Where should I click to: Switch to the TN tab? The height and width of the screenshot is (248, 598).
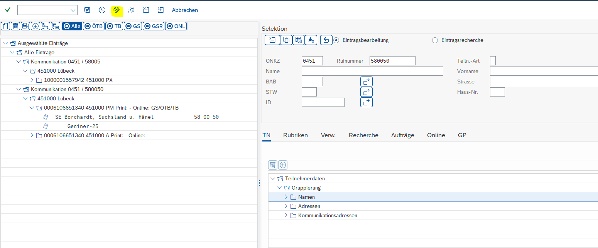pyautogui.click(x=267, y=135)
